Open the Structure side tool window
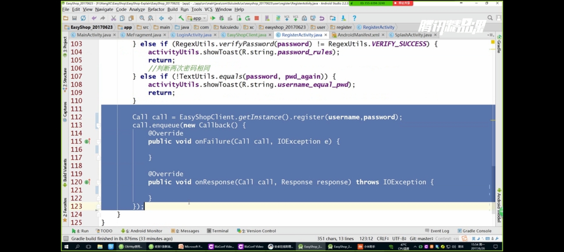The width and height of the screenshot is (564, 252). tap(65, 80)
